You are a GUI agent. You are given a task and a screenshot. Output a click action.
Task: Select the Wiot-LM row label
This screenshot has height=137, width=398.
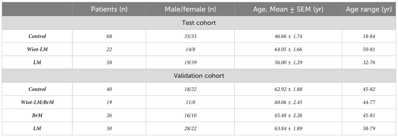[37, 49]
